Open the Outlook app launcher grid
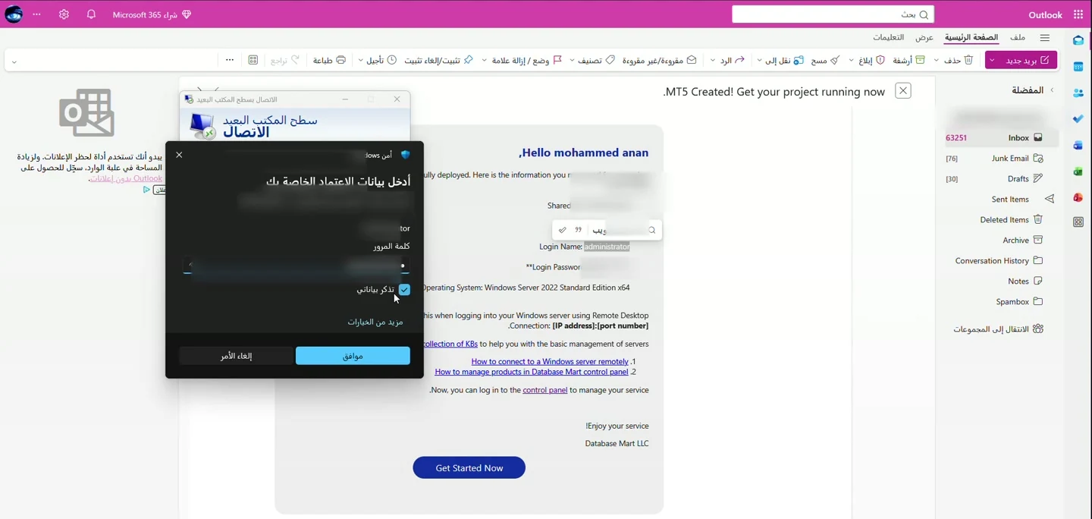Screen dimensions: 1092x519 click(1078, 14)
